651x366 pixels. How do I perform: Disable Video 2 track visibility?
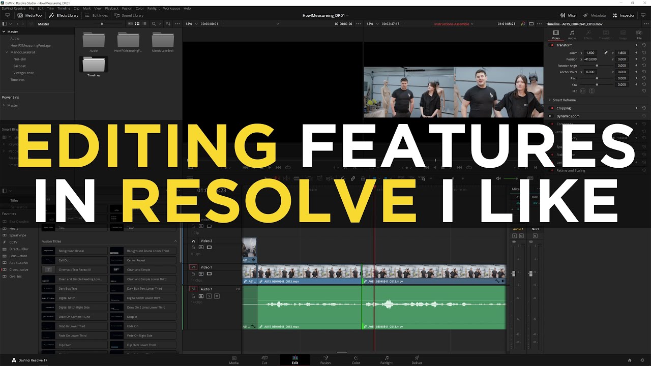[210, 248]
